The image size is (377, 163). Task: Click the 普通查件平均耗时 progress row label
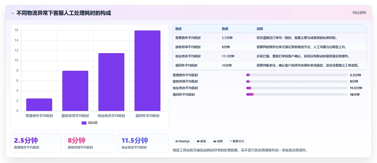pyautogui.click(x=185, y=75)
